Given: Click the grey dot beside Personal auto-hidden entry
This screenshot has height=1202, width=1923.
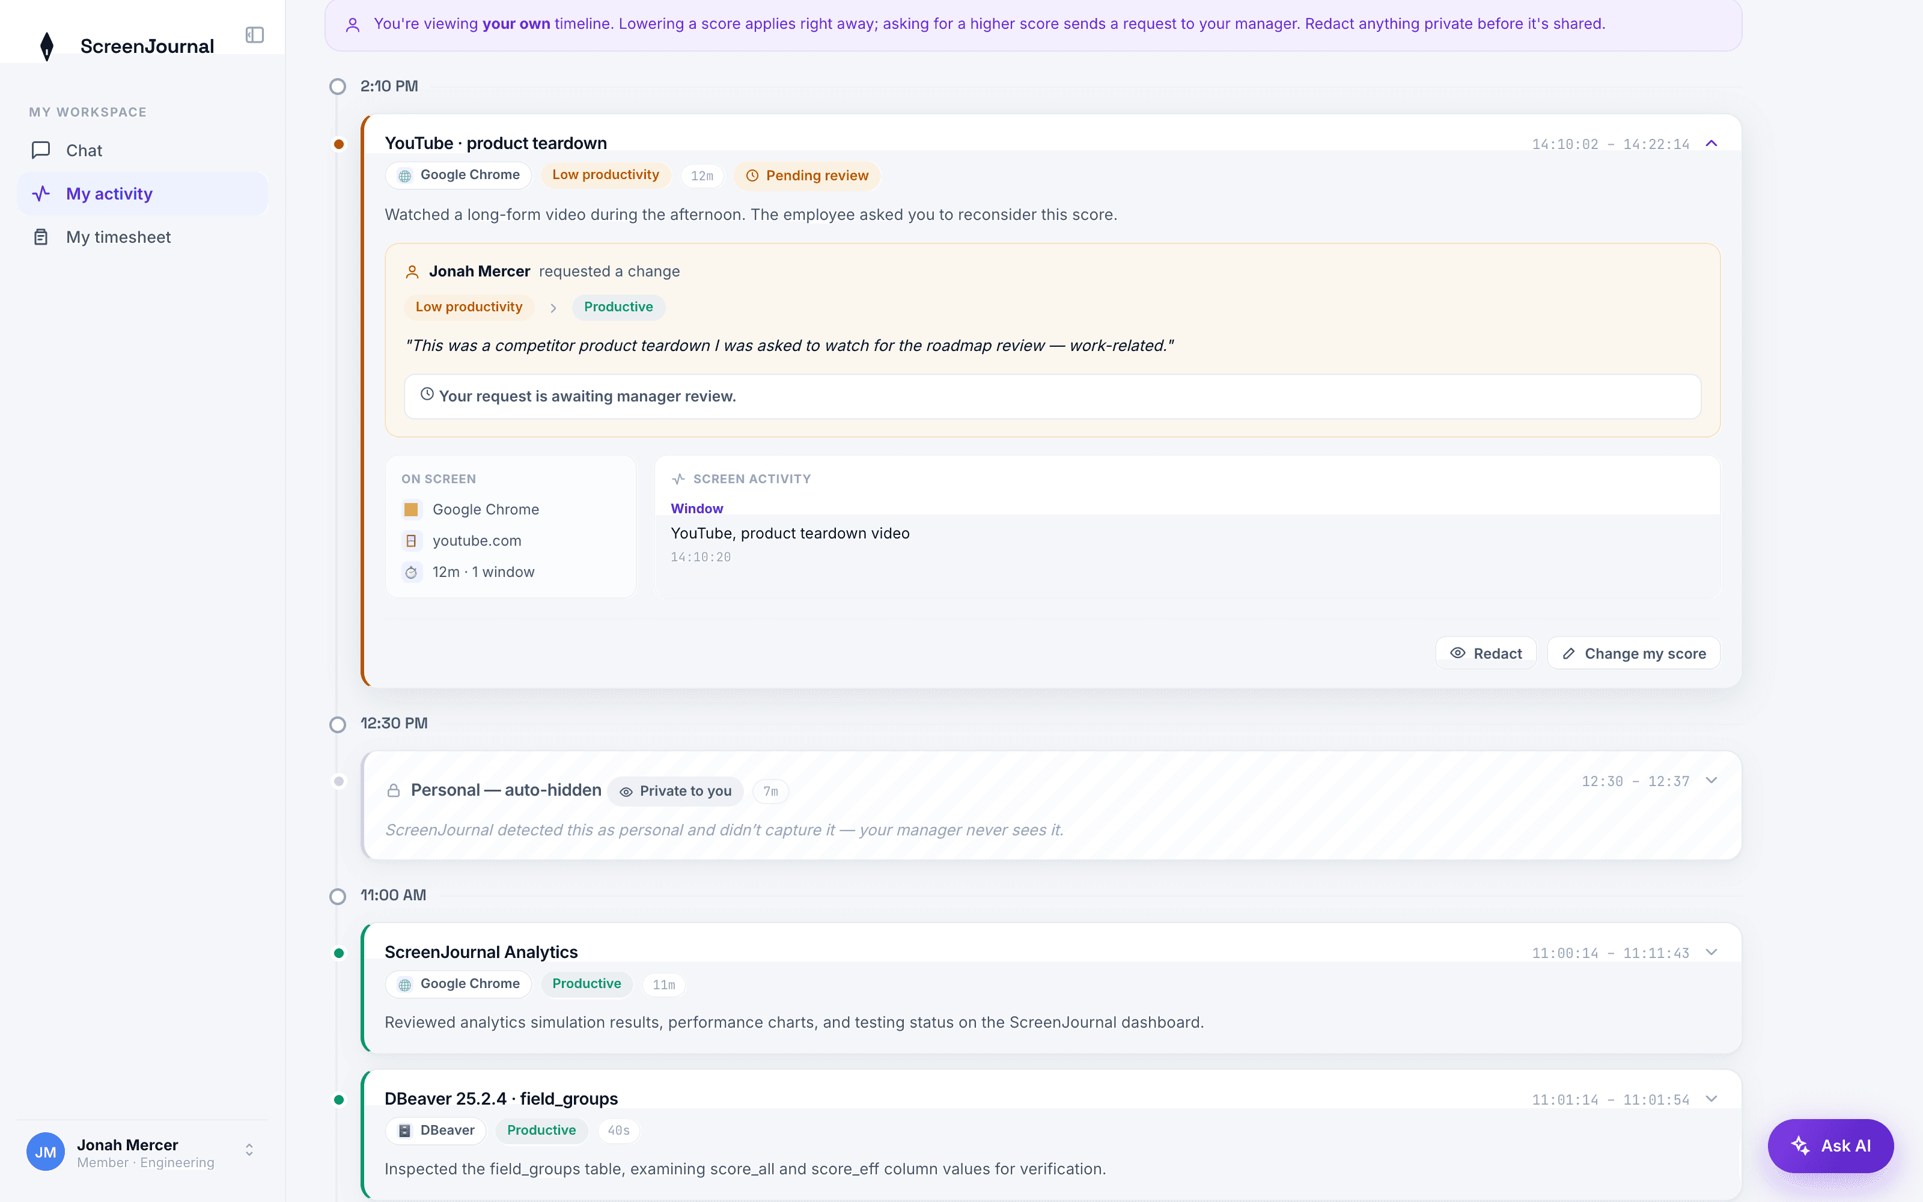Looking at the screenshot, I should (340, 781).
